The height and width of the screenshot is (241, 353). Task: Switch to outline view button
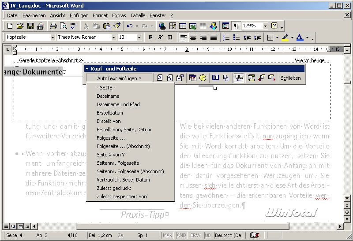(x=27, y=226)
